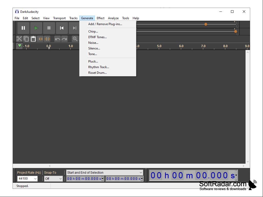Viewport: 263px width, 197px height.
Task: Click the 'Stopped.' status bar text
Action: [22, 186]
